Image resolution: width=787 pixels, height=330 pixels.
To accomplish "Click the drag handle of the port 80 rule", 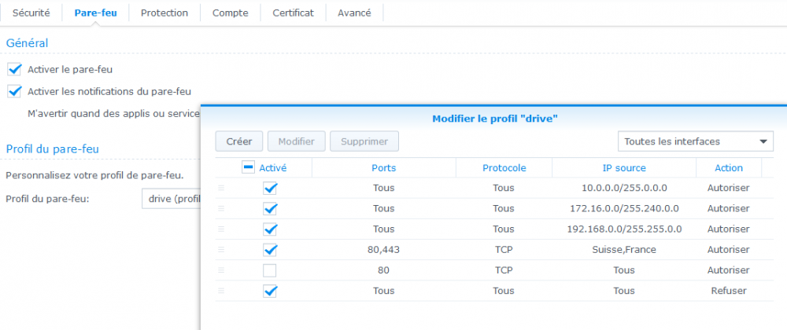I will pyautogui.click(x=221, y=270).
